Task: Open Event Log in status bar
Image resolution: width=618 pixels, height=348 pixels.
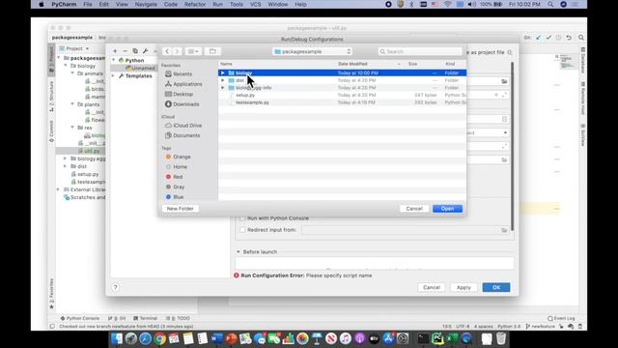Action: pyautogui.click(x=561, y=318)
